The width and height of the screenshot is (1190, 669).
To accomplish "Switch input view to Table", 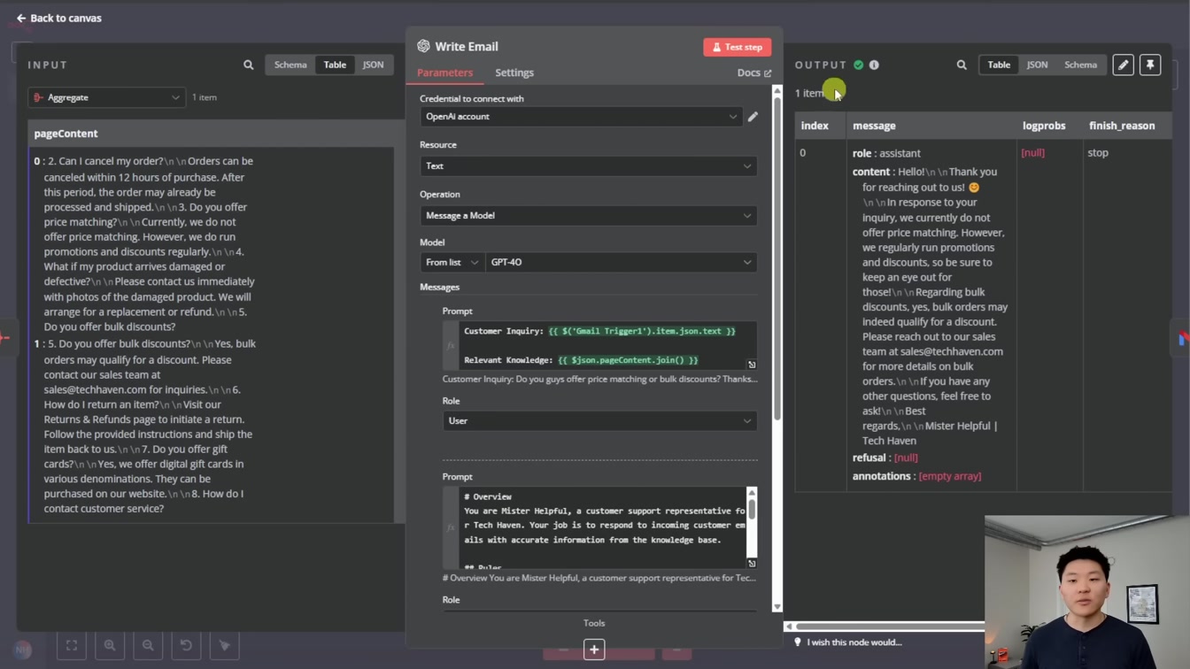I will coord(335,65).
